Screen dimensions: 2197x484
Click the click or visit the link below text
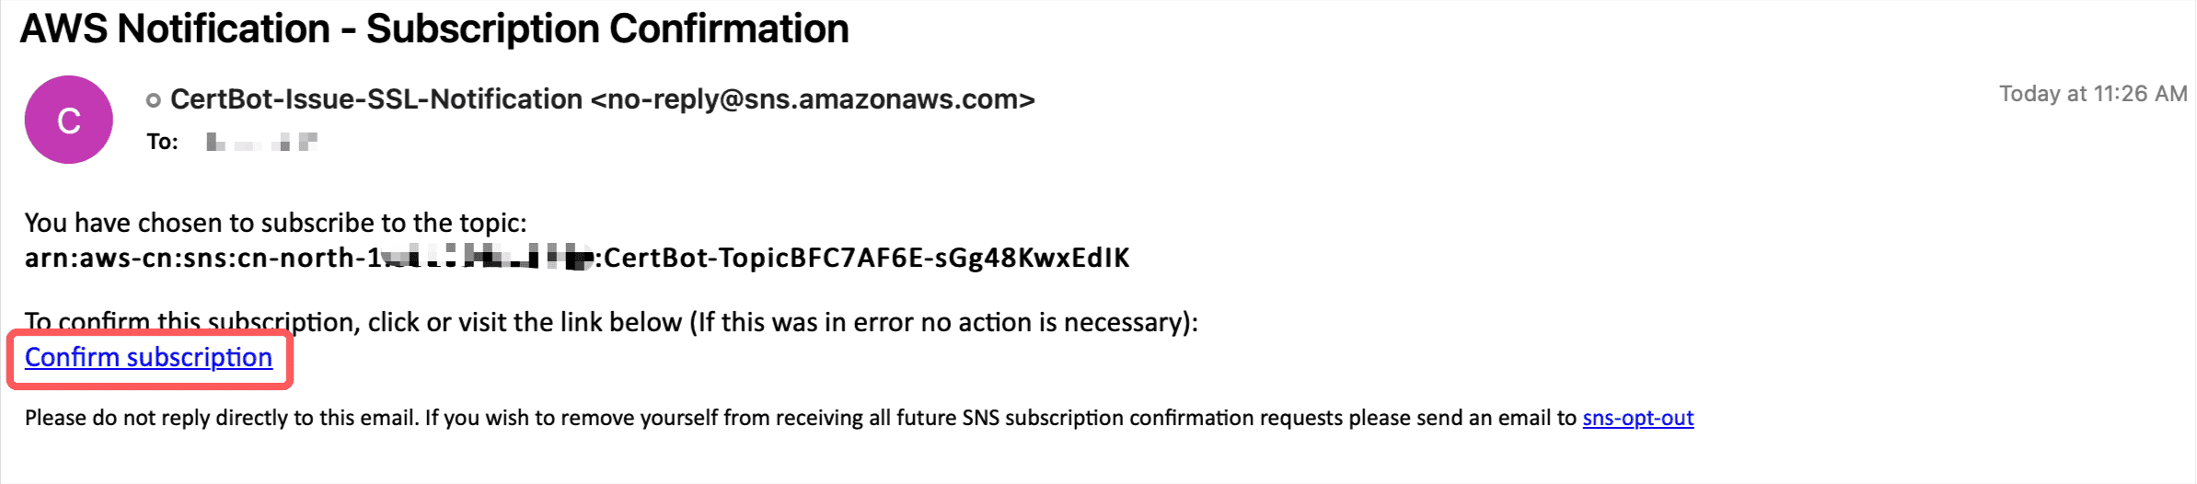coord(525,322)
